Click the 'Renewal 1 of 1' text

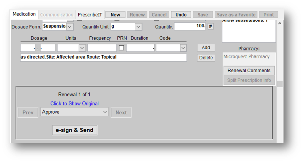click(74, 95)
